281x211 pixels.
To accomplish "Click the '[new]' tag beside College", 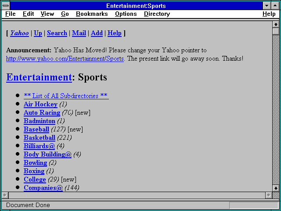I will (68, 180).
